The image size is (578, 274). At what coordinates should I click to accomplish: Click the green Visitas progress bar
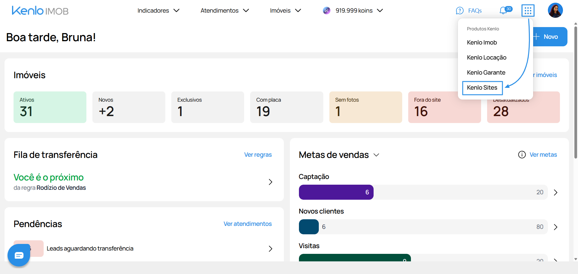355,257
